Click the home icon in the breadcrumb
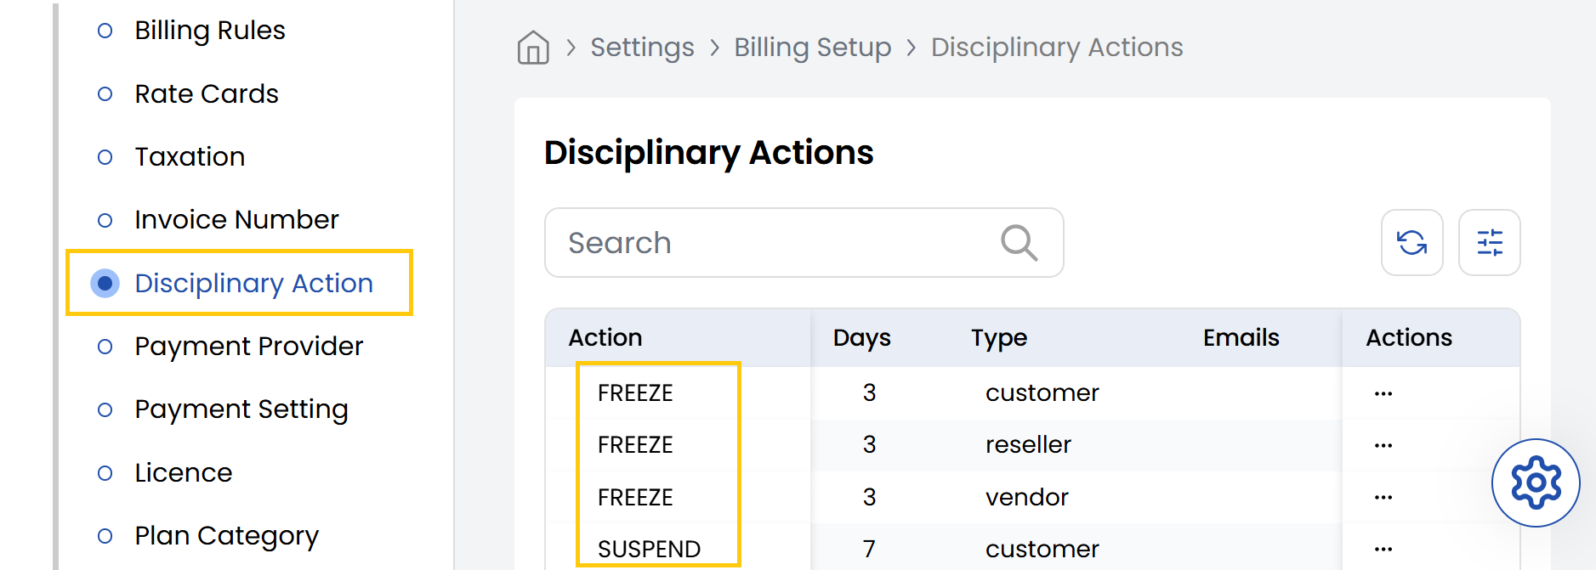 532,48
